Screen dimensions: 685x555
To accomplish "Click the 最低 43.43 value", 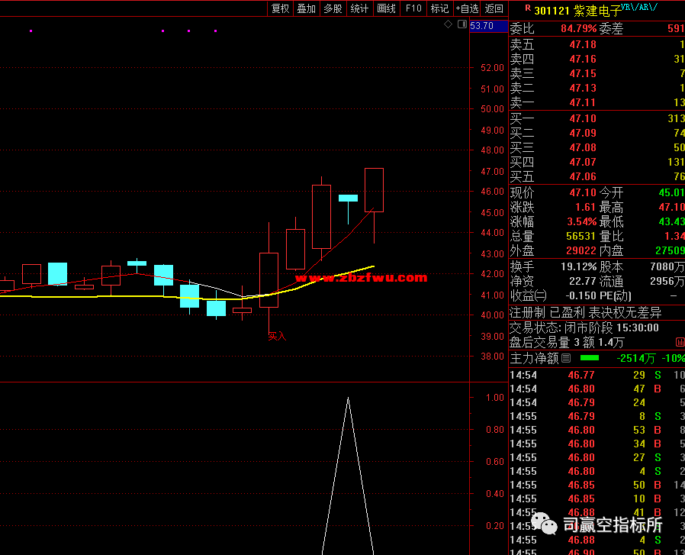I will pyautogui.click(x=671, y=221).
